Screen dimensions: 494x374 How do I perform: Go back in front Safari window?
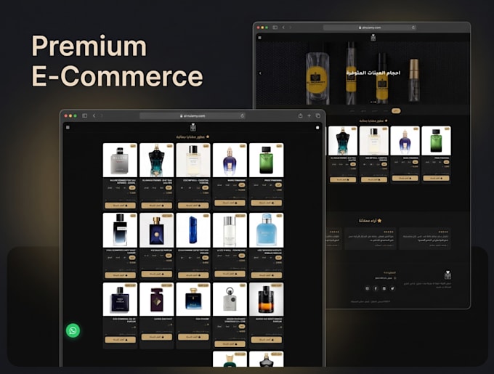click(94, 116)
